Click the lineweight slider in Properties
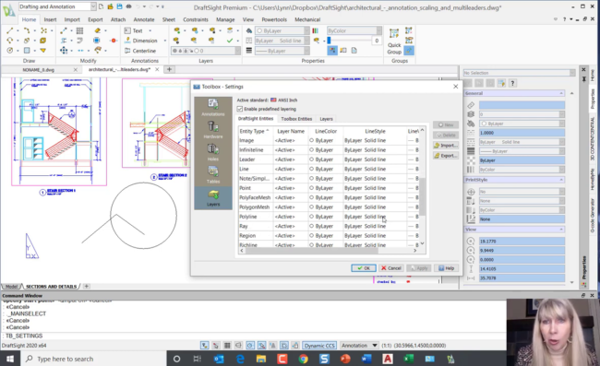Image resolution: width=600 pixels, height=366 pixels. (349, 41)
